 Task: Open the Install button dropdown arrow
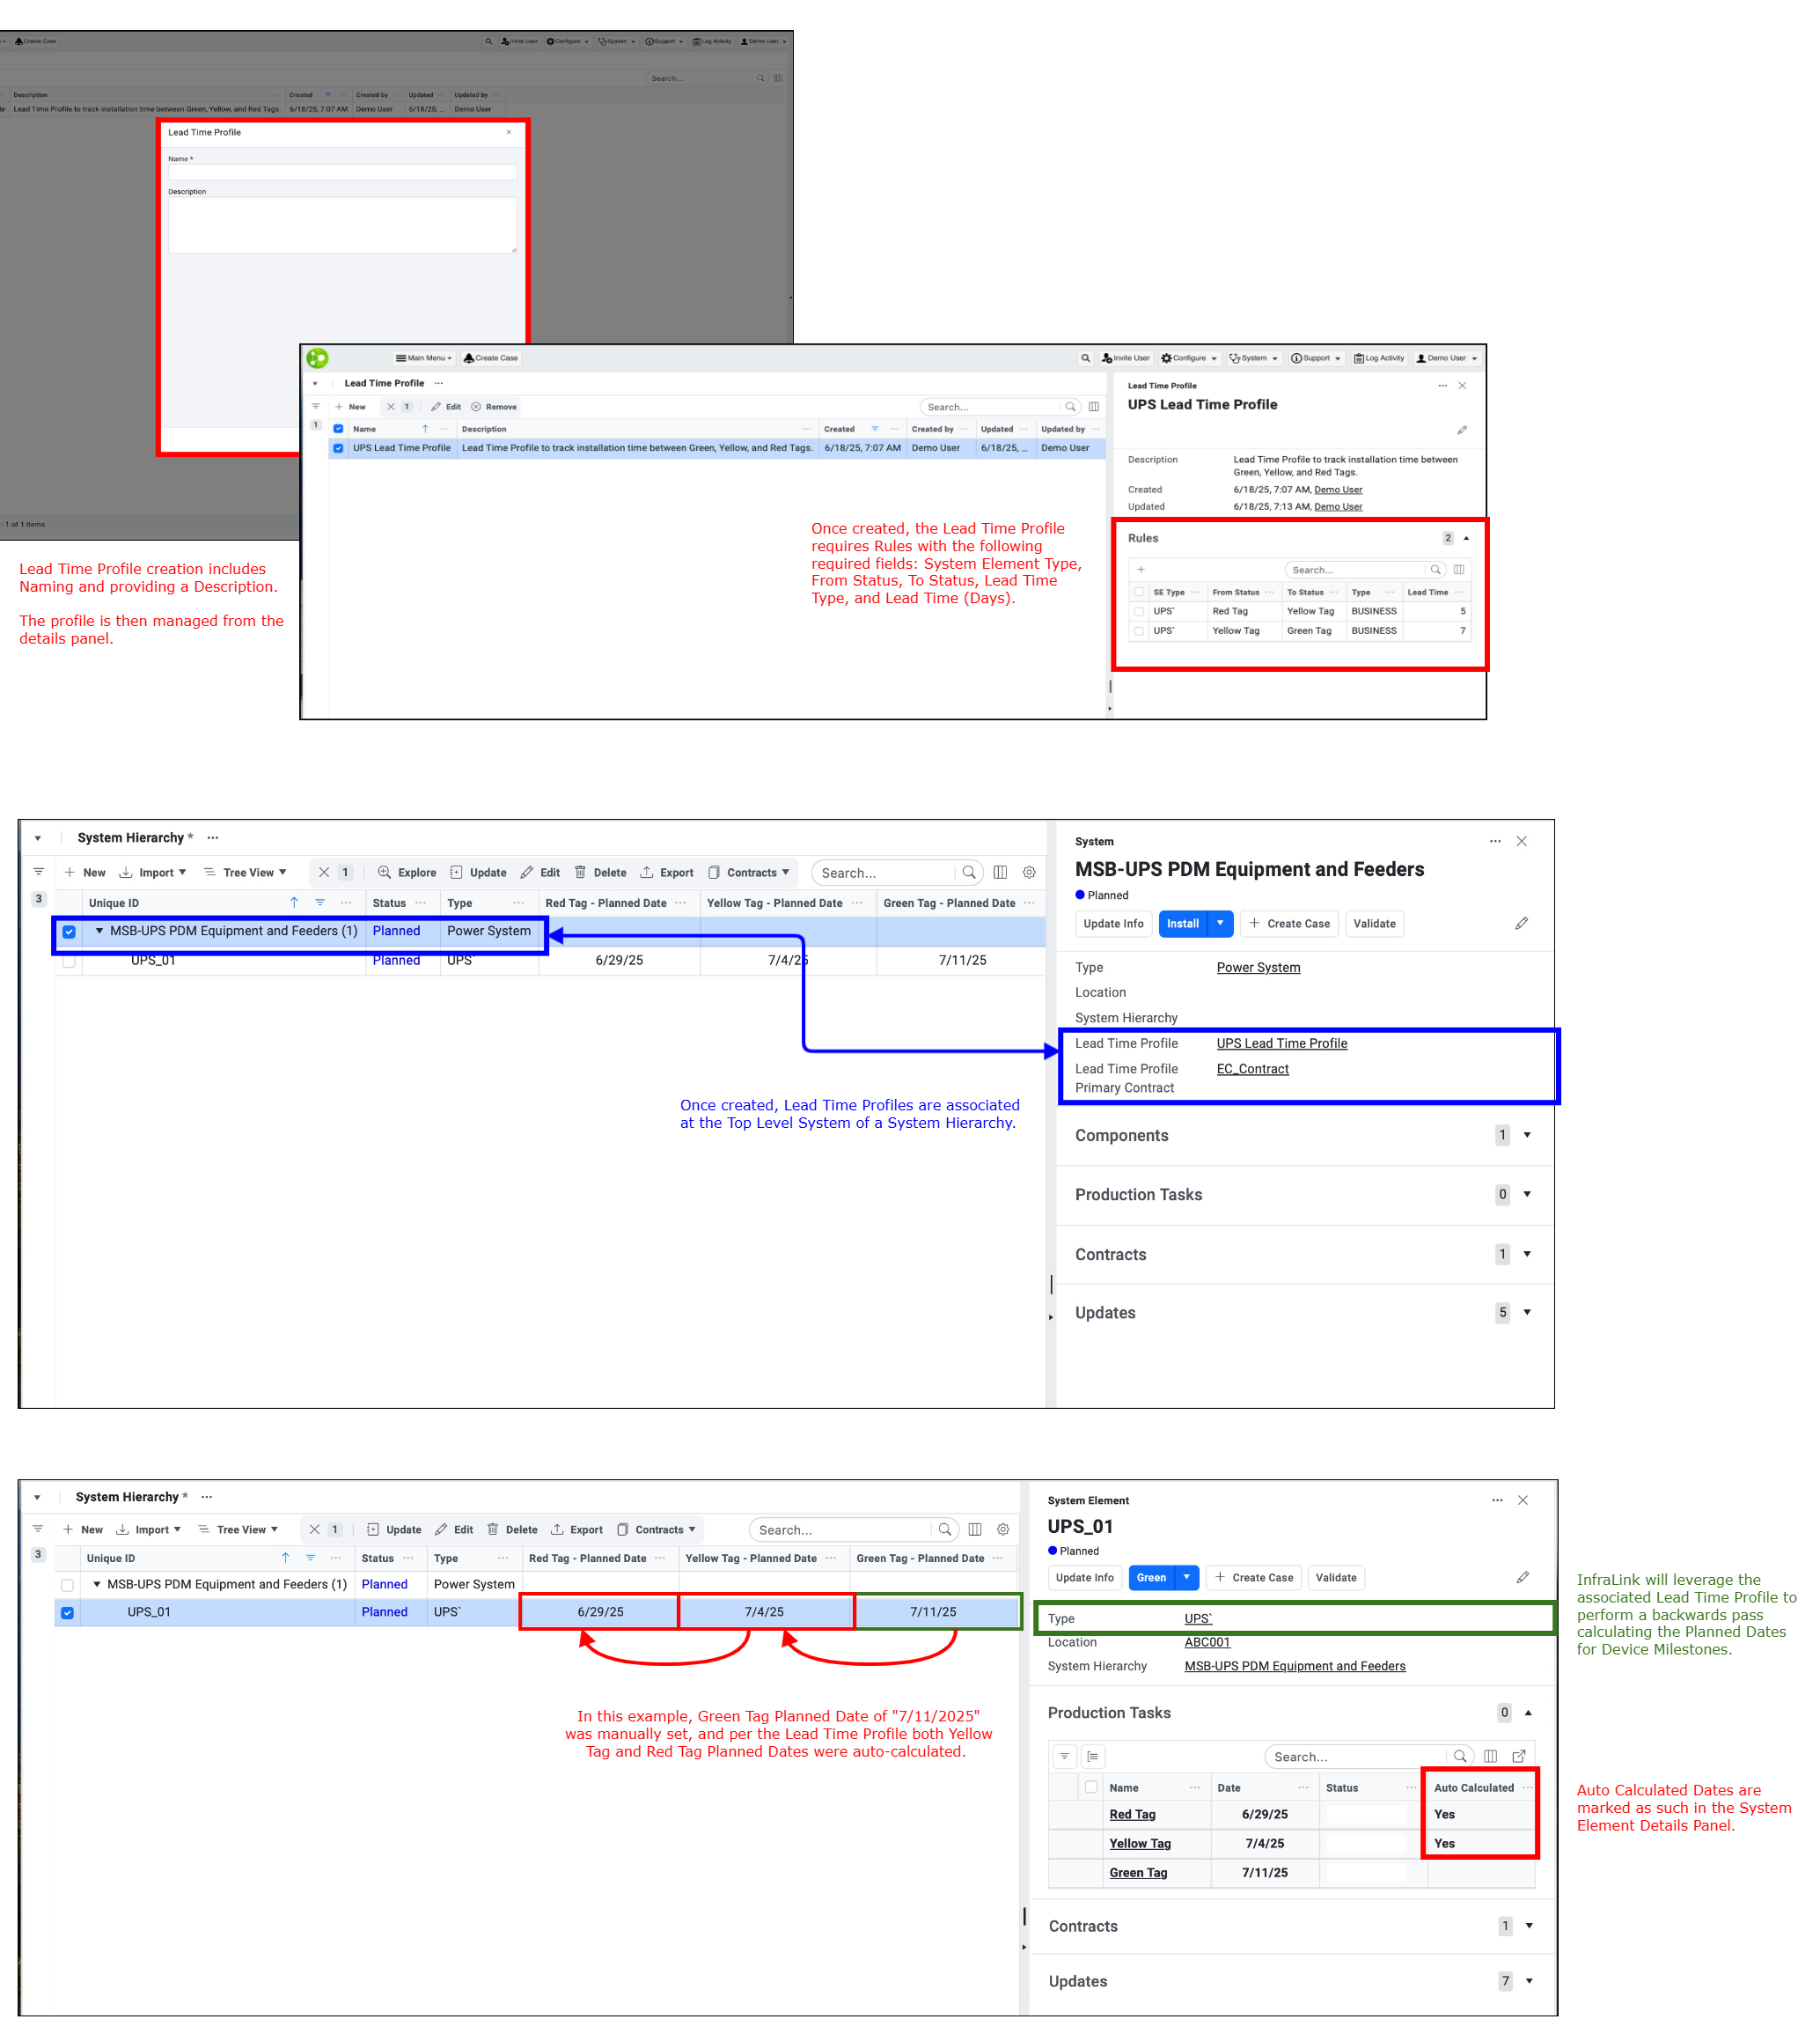(1219, 923)
